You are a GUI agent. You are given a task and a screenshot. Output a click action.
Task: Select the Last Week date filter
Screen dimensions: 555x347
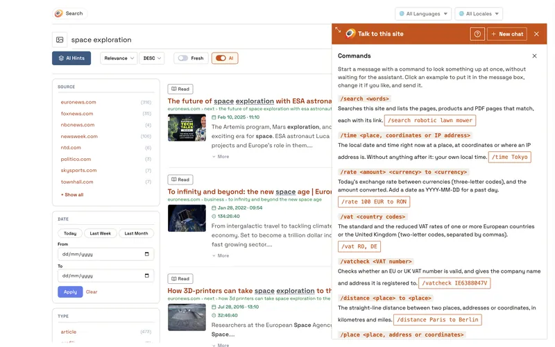click(100, 233)
